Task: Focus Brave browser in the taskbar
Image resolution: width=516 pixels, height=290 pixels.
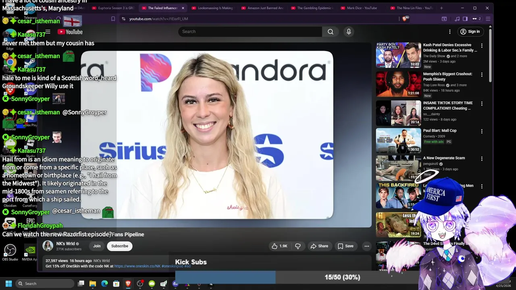Action: click(x=128, y=284)
